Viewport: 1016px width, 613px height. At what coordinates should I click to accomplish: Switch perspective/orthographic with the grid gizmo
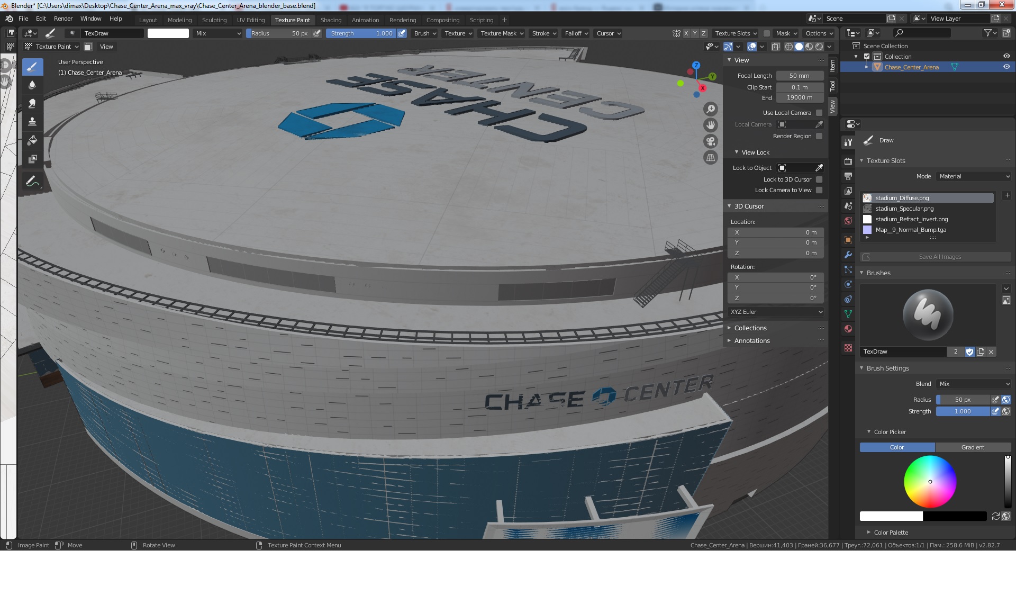tap(711, 157)
